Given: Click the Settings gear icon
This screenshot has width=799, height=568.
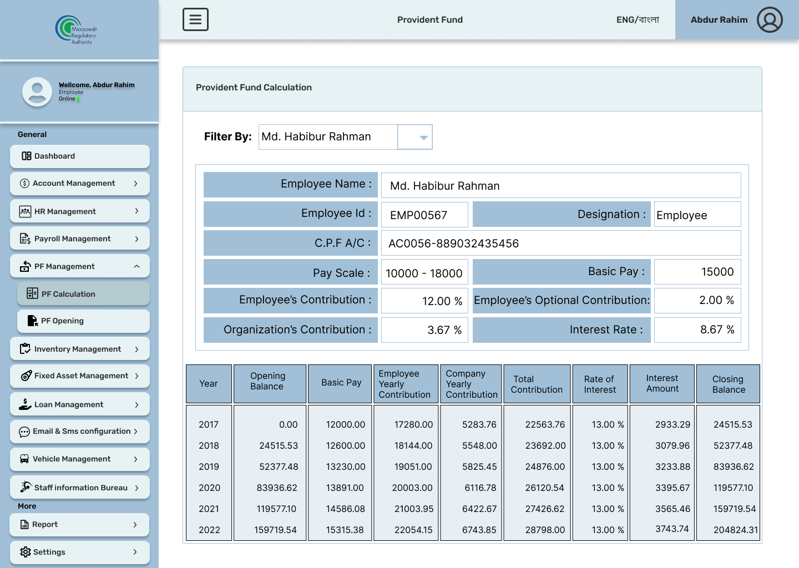Looking at the screenshot, I should (25, 552).
